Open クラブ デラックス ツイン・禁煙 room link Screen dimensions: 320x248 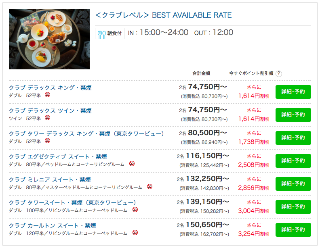(50, 111)
